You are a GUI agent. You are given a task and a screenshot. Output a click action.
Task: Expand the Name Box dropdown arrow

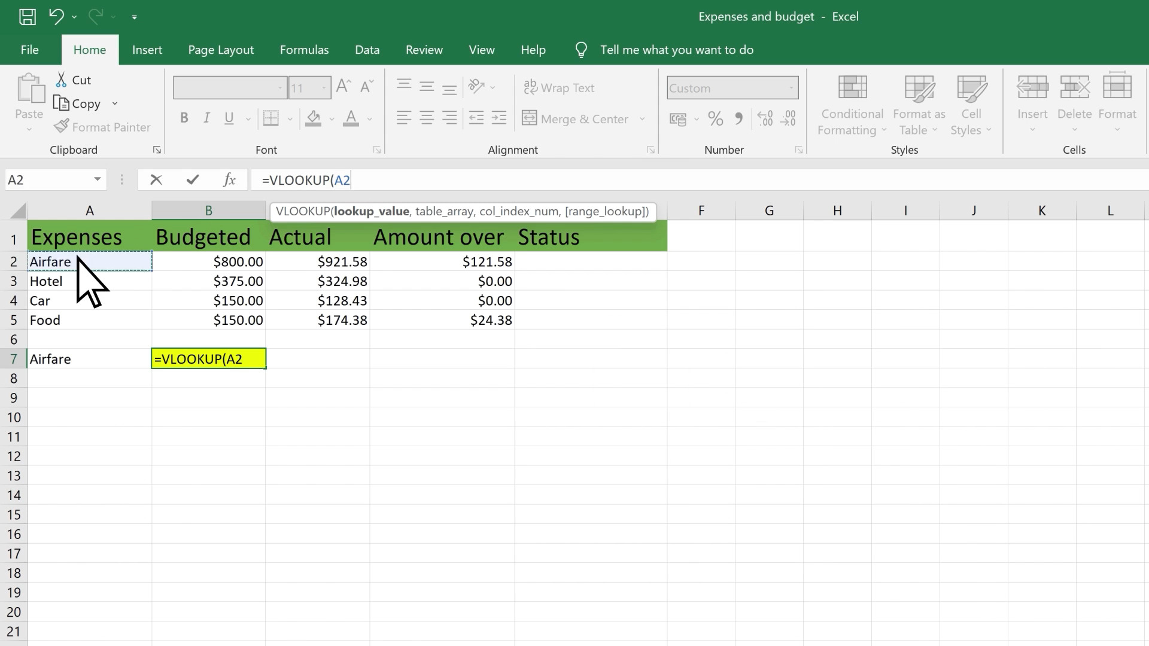tap(97, 180)
